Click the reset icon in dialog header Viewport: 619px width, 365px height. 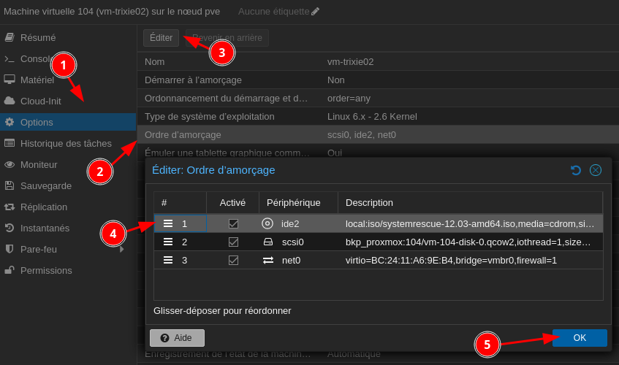[x=576, y=170]
